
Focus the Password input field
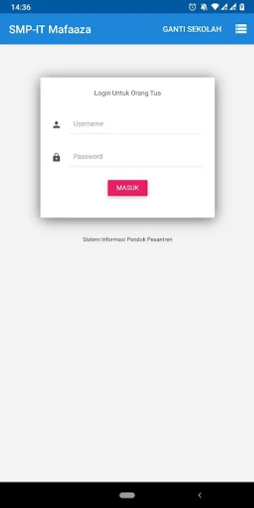[136, 157]
